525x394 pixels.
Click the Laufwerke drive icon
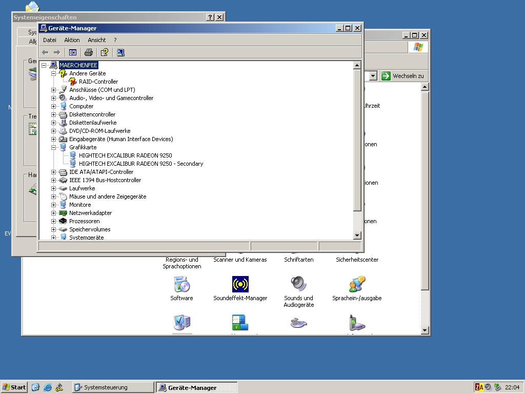(63, 188)
